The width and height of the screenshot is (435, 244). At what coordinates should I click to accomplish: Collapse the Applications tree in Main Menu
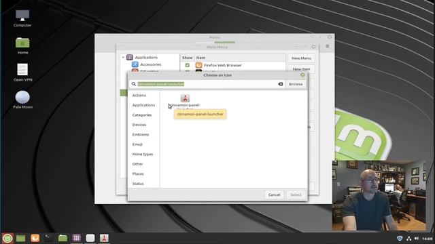[x=123, y=57]
